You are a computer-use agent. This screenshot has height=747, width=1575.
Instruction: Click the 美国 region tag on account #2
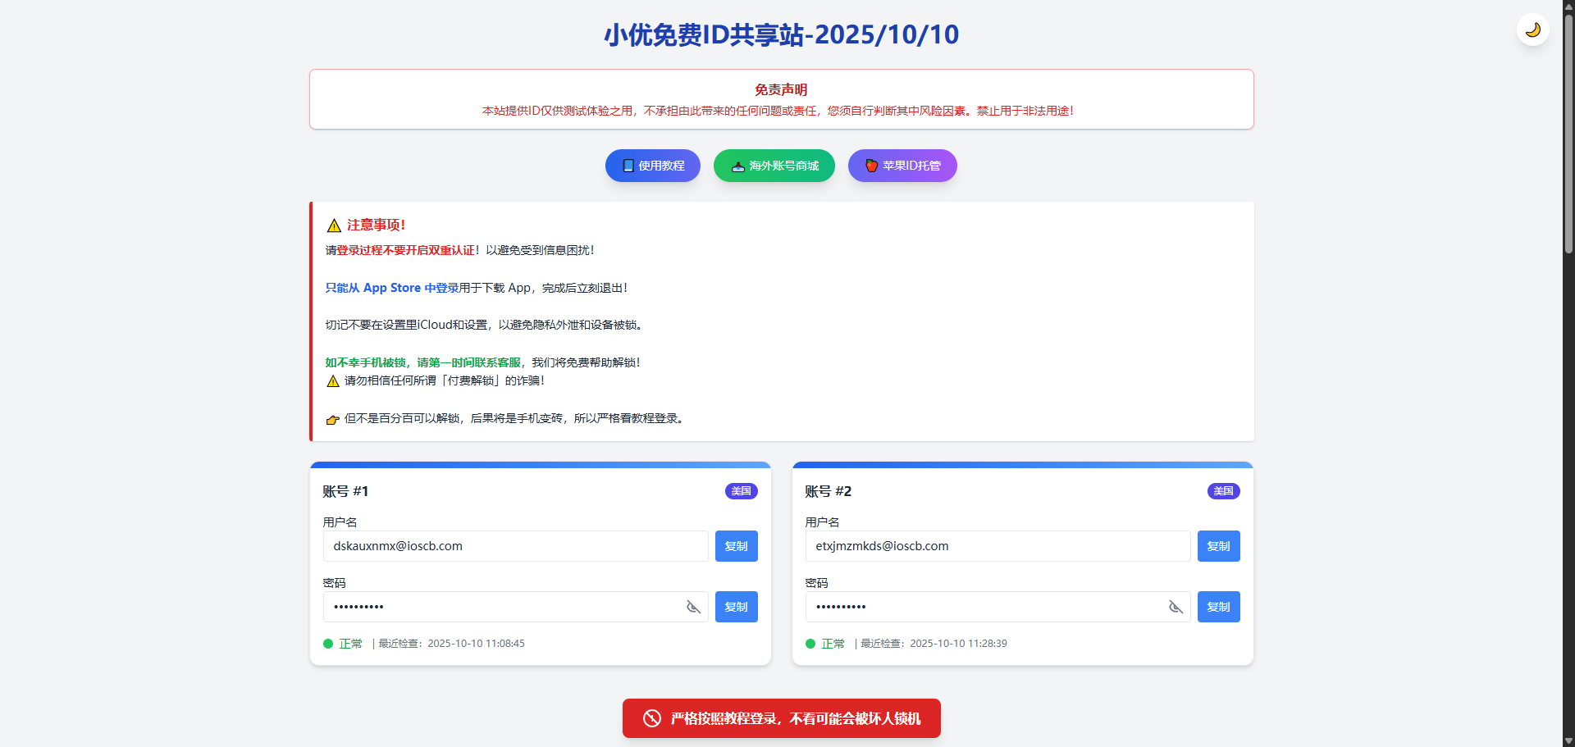coord(1223,491)
